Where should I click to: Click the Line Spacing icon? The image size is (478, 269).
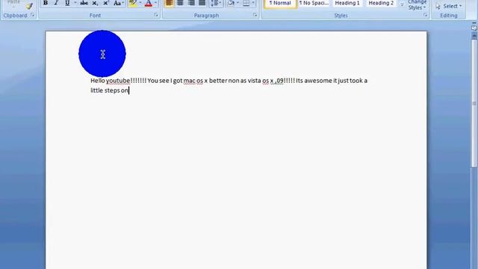pos(214,3)
